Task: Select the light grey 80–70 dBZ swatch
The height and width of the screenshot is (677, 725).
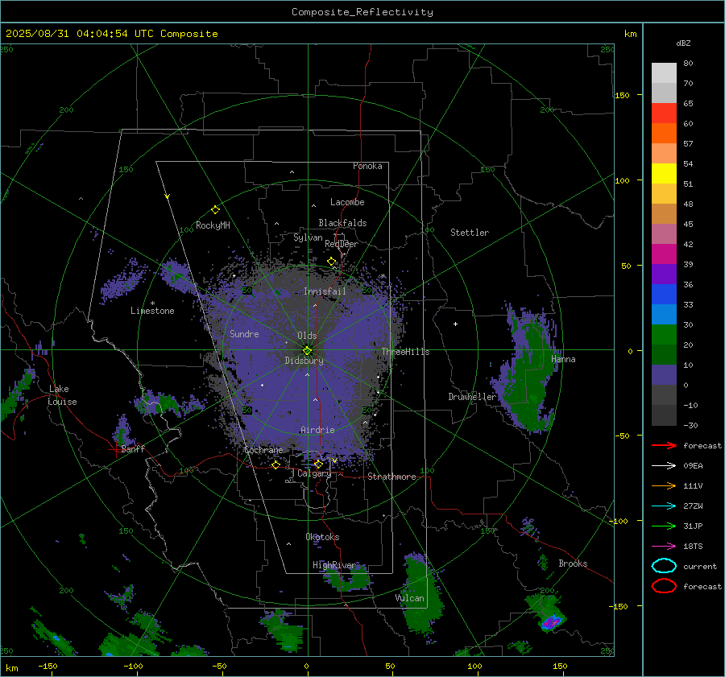Action: tap(664, 73)
